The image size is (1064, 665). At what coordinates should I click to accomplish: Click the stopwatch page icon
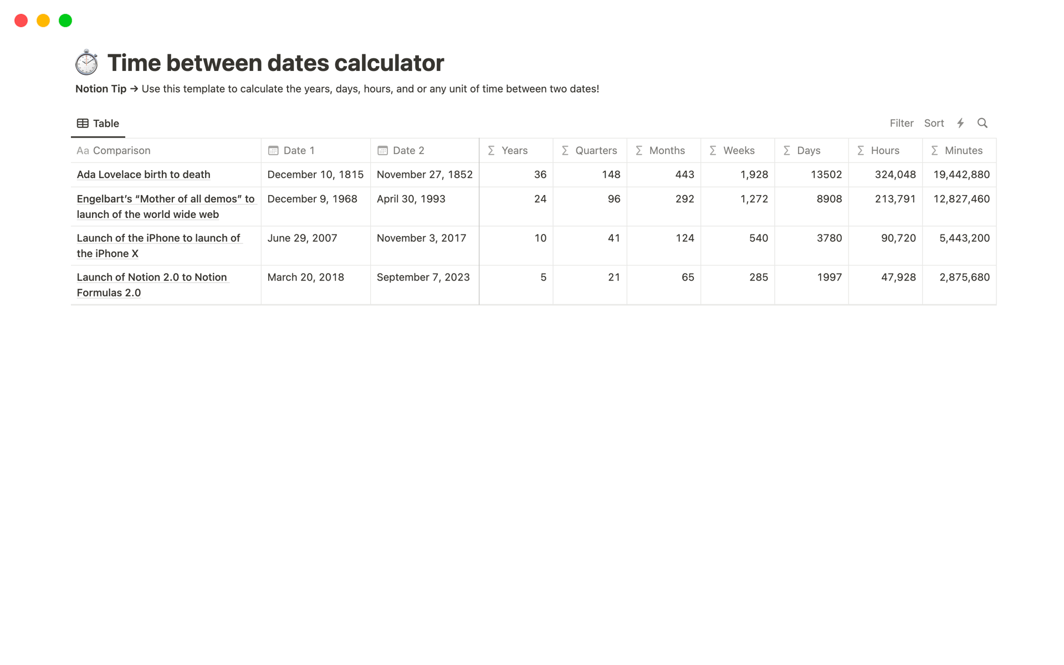pyautogui.click(x=86, y=63)
